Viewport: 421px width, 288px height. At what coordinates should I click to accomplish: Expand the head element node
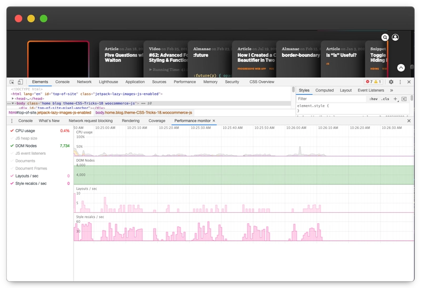coord(13,98)
